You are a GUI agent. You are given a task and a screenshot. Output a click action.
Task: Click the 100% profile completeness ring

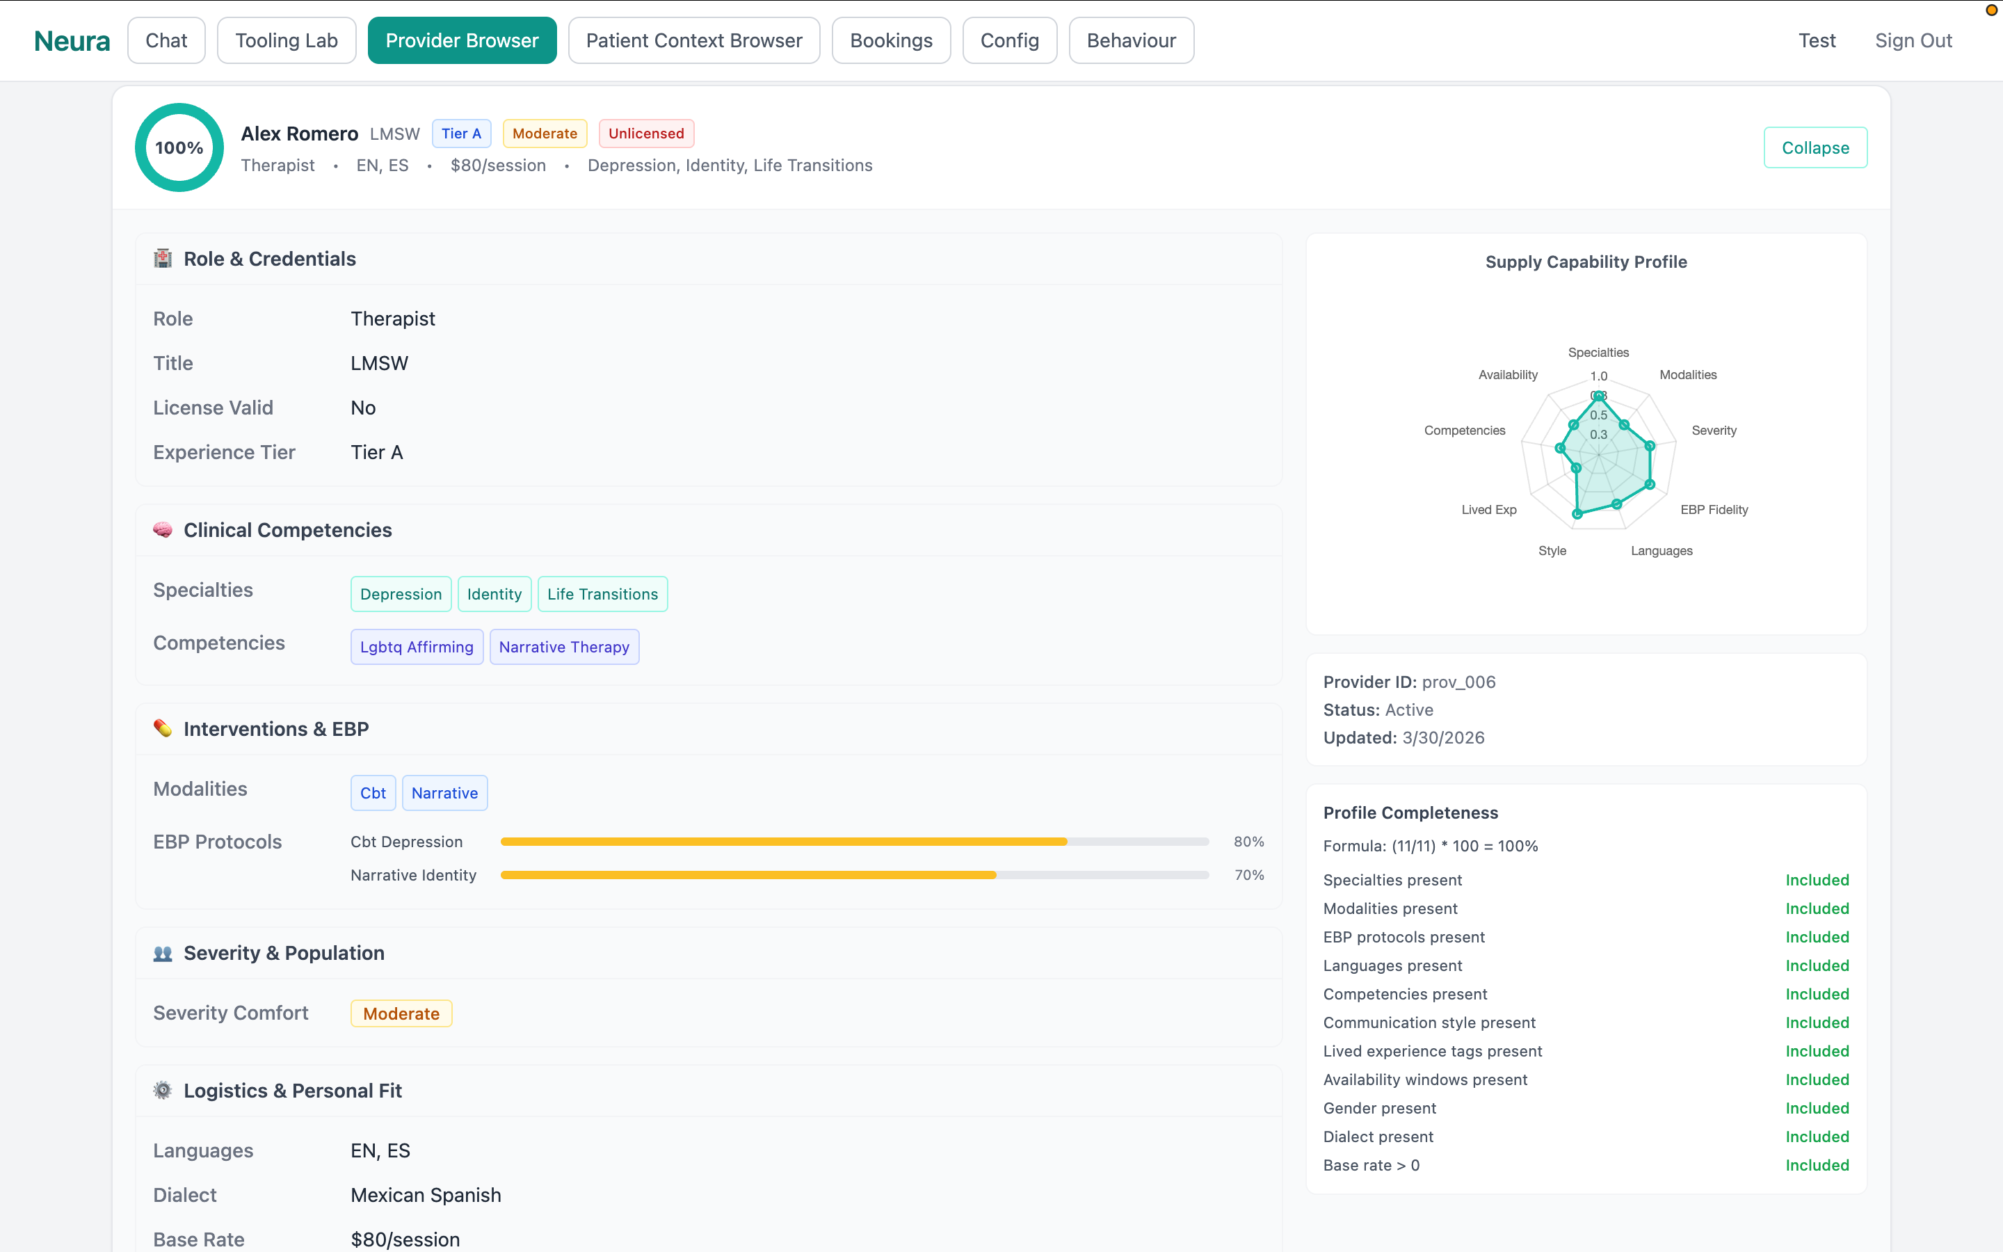[178, 147]
